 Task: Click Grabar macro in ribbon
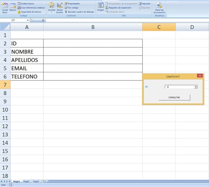[27, 3]
